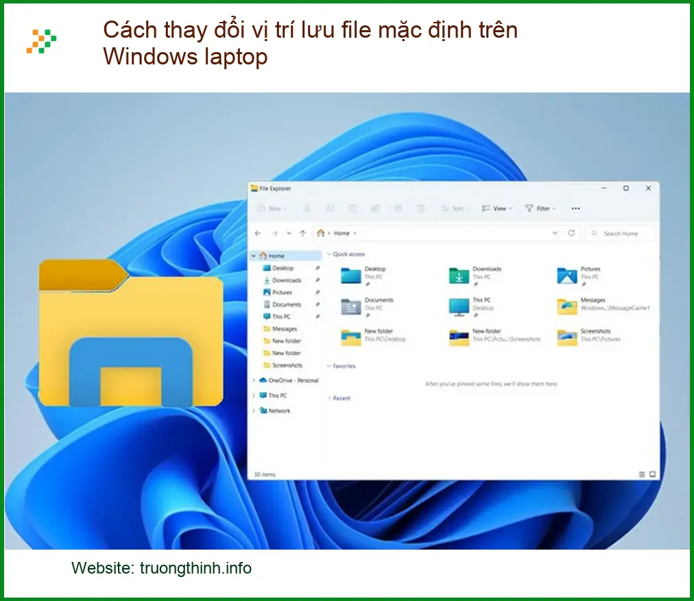This screenshot has width=694, height=601.
Task: Collapse the Quick access section
Action: 329,254
